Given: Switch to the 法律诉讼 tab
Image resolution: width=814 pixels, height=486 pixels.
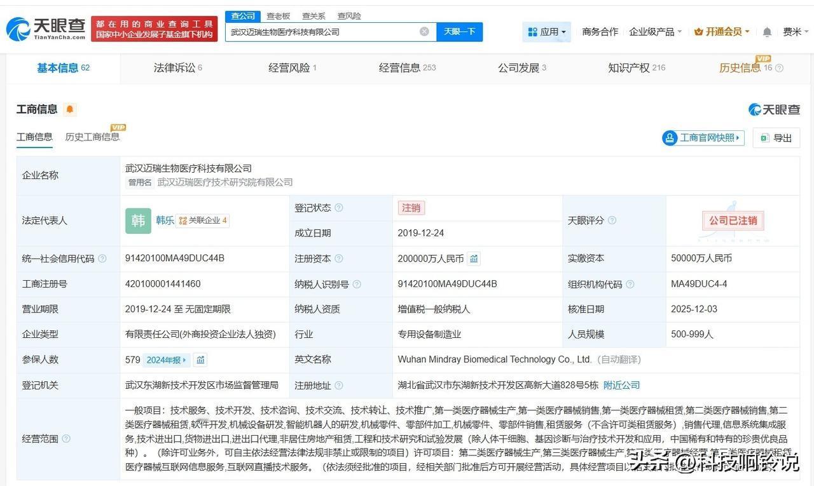Looking at the screenshot, I should point(178,68).
